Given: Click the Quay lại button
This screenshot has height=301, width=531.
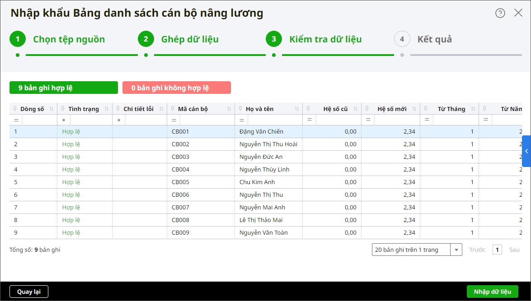Looking at the screenshot, I should (x=29, y=292).
